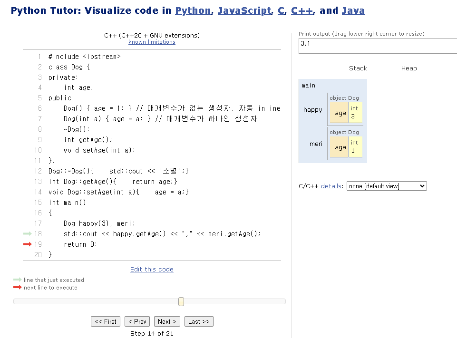457x338 pixels.
Task: Open the C link in the heading
Action: pyautogui.click(x=281, y=10)
